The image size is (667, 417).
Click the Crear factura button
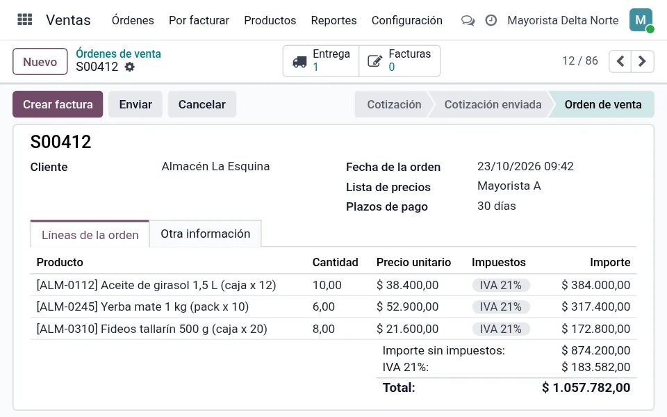58,104
